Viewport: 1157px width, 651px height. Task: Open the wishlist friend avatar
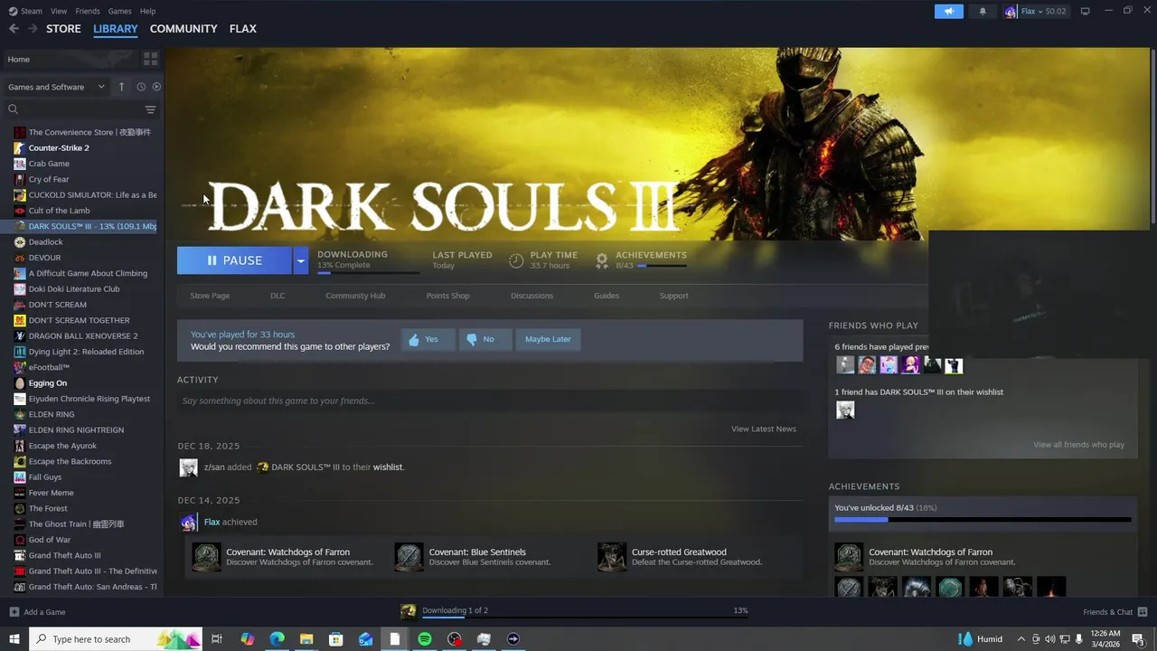[845, 410]
